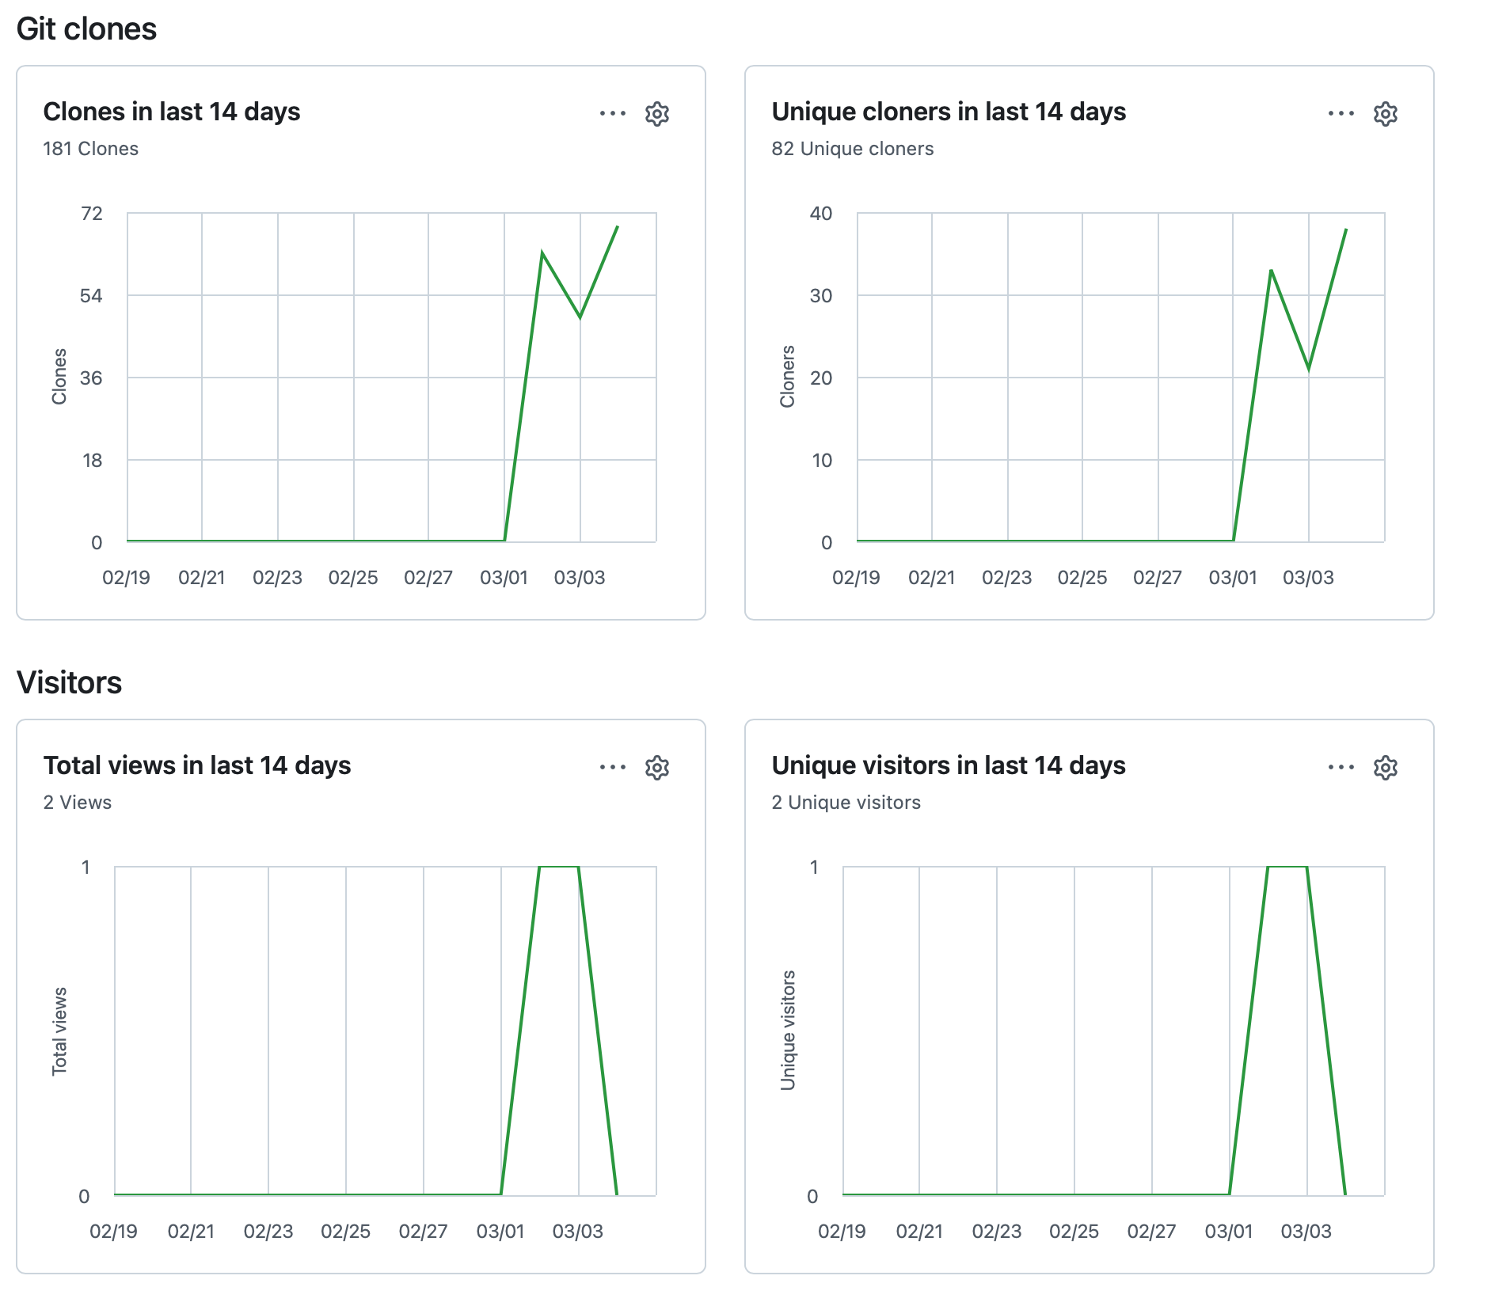Click the "Git clones" section heading
The image size is (1487, 1306).
pos(86,29)
